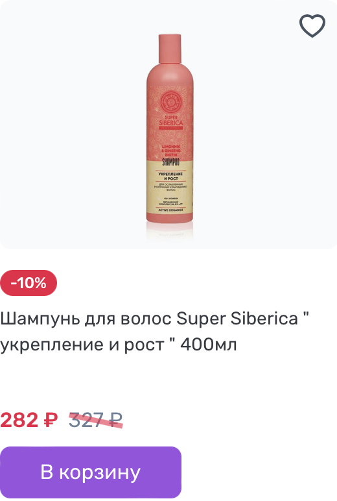This screenshot has width=337, height=501.
Task: Open the product title link for the Super Siberica shampoo
Action: (154, 332)
